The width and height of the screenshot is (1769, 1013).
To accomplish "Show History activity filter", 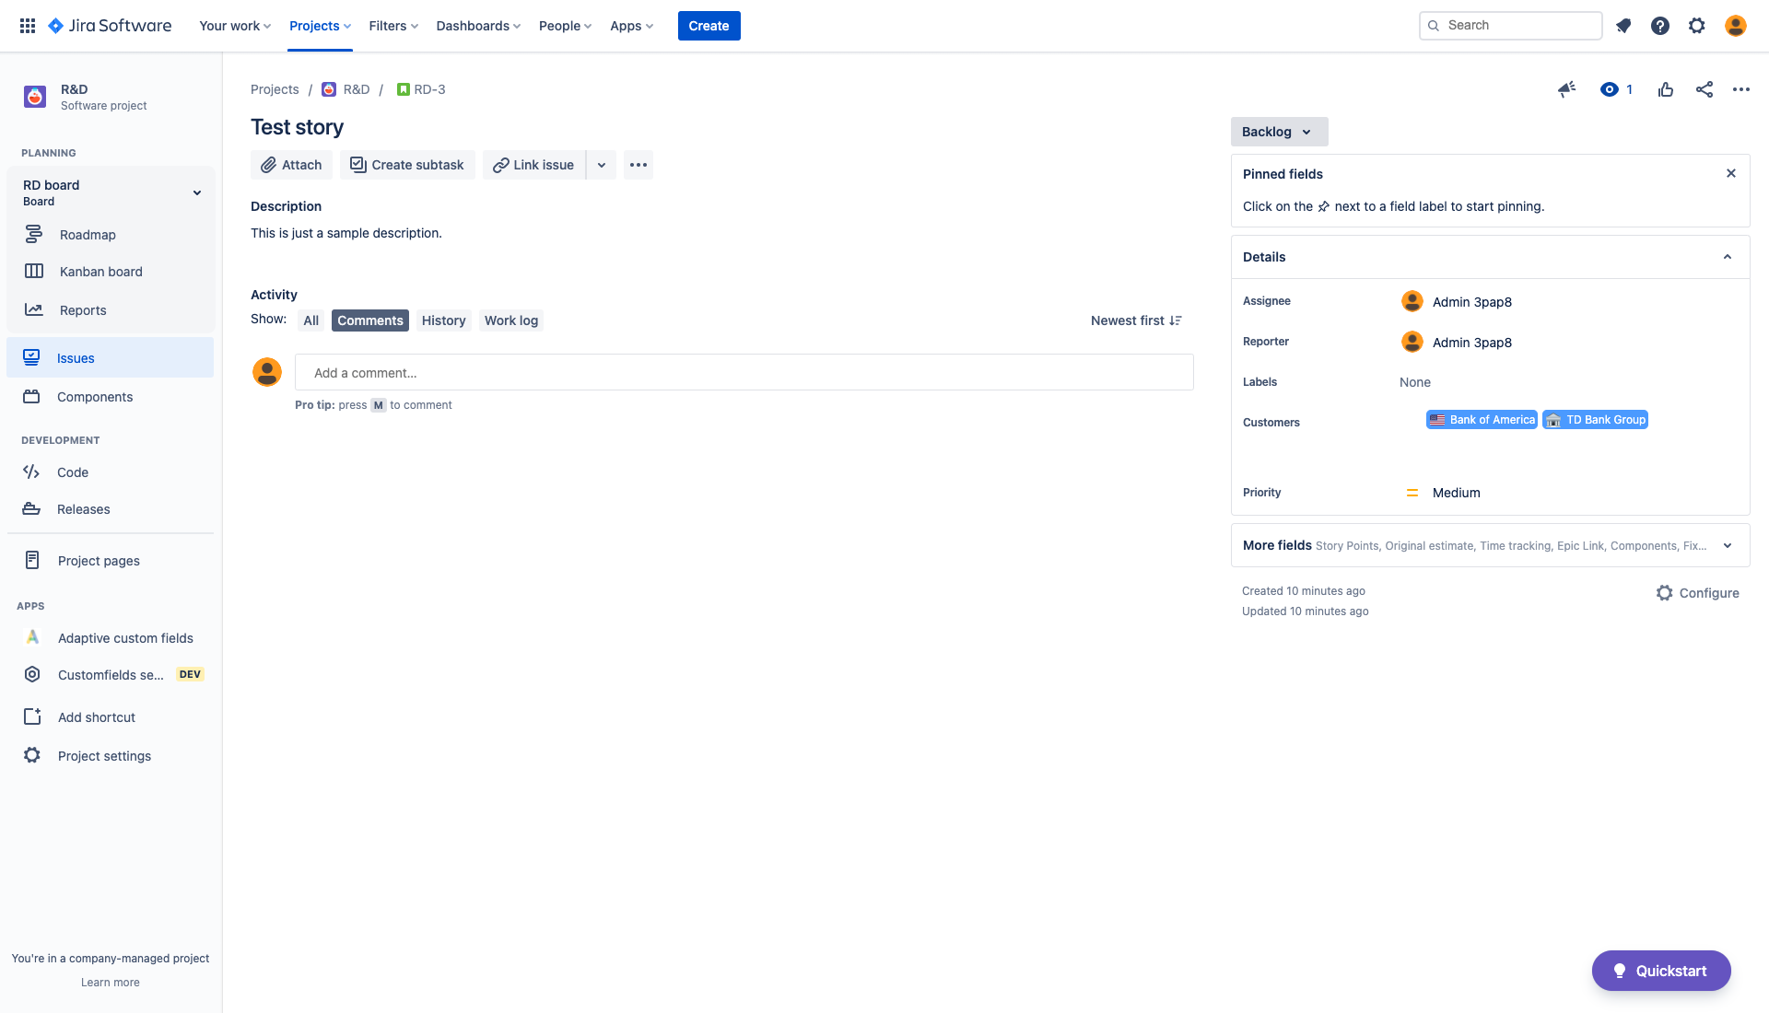I will (x=443, y=320).
